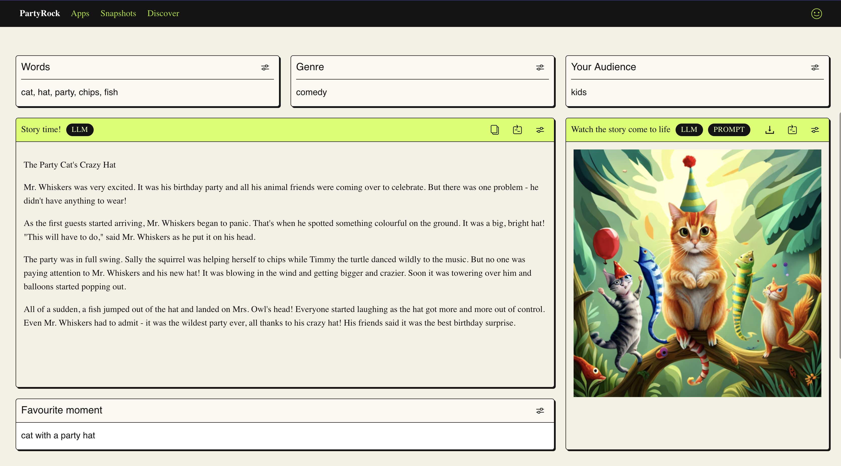Show the PROMPT badge for image widget
Screen dimensions: 841x466
click(728, 130)
